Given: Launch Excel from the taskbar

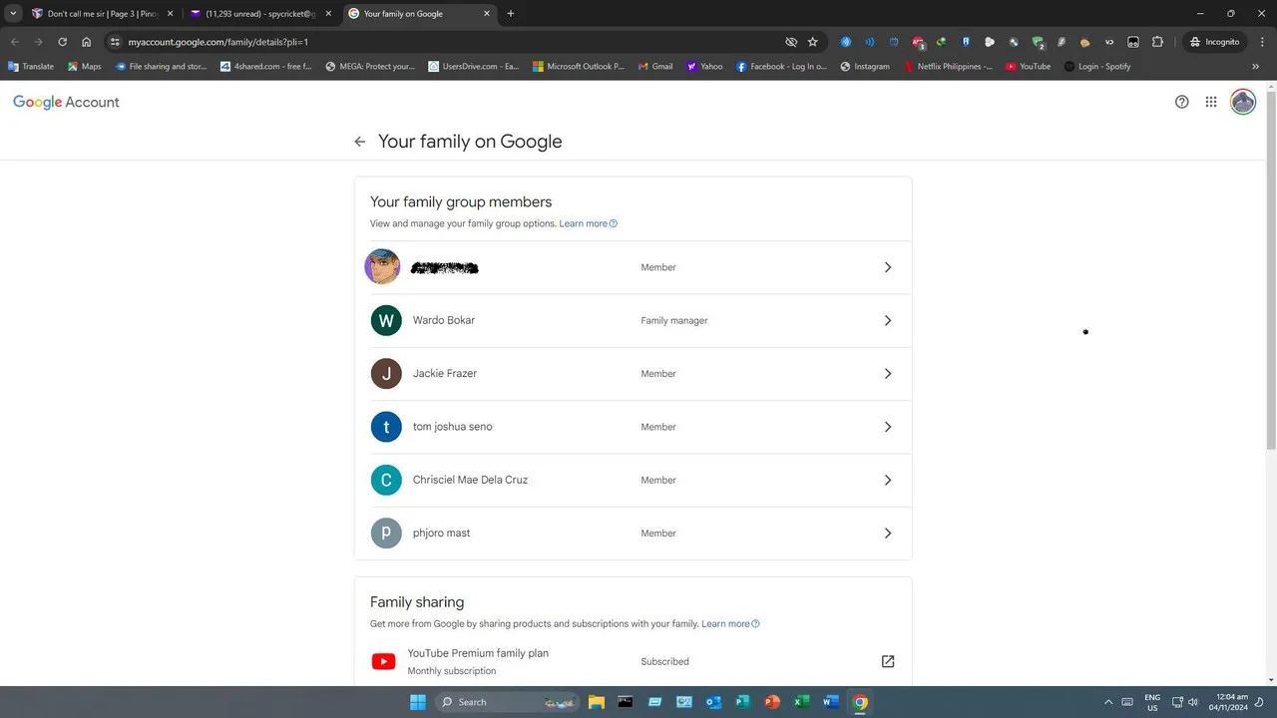Looking at the screenshot, I should (801, 702).
